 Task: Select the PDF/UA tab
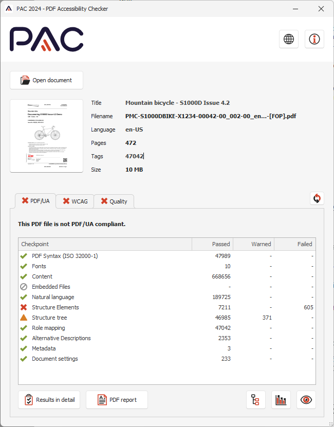pos(35,201)
